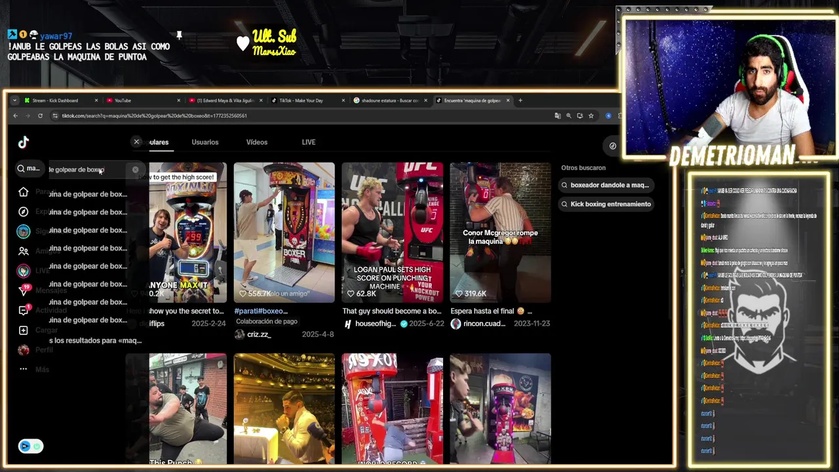This screenshot has width=839, height=472.
Task: Open the Amigos people icon
Action: [24, 251]
